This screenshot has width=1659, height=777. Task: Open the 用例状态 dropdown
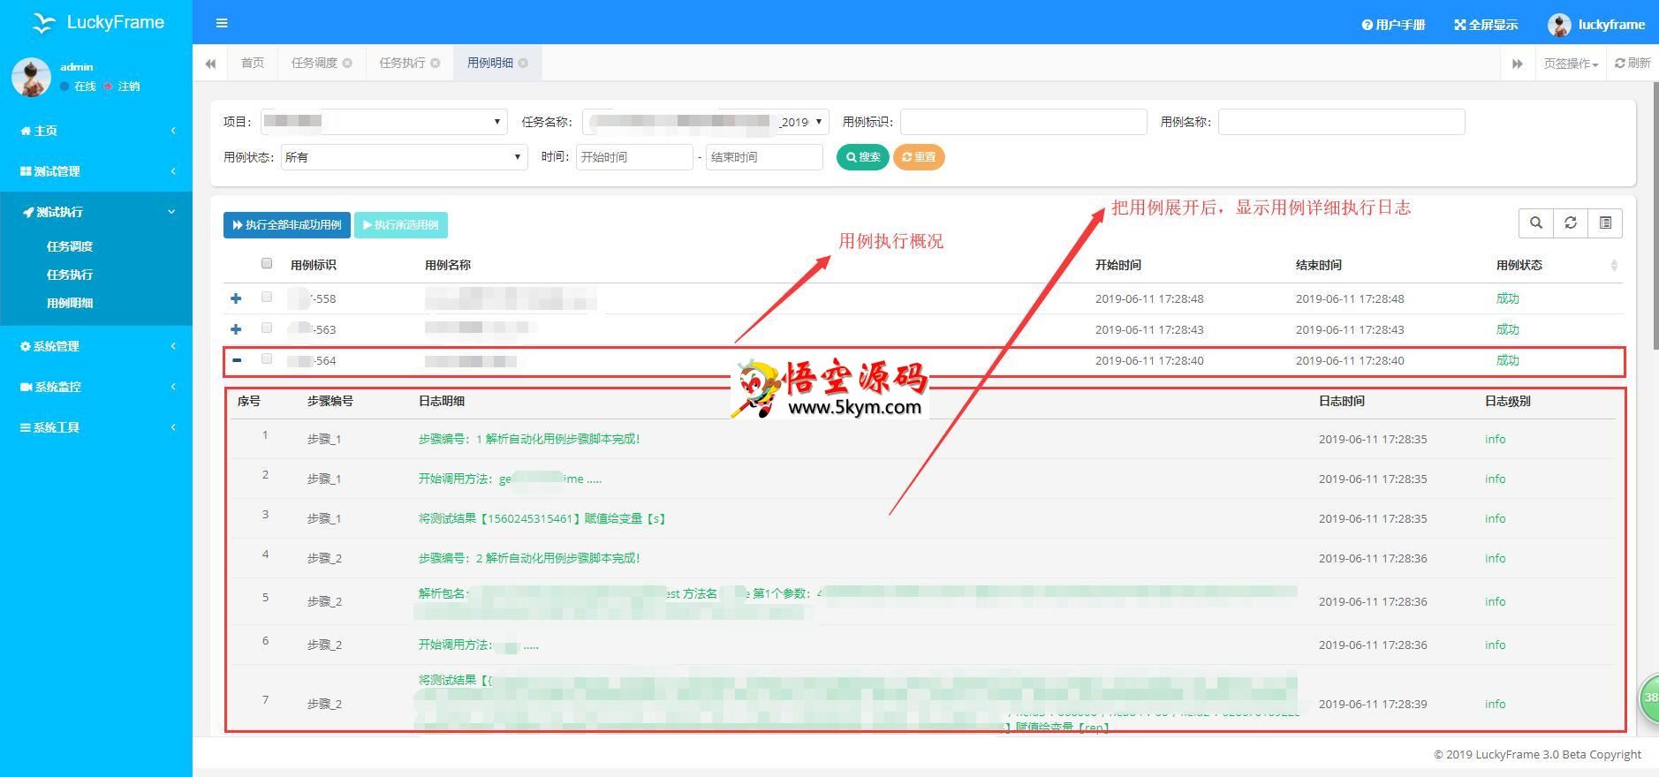point(404,157)
